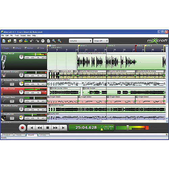Adjust the Soulful B3 pan knob

pyautogui.click(x=21, y=118)
